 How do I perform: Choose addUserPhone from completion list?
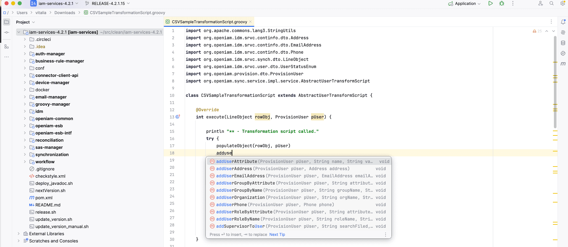[x=231, y=205]
